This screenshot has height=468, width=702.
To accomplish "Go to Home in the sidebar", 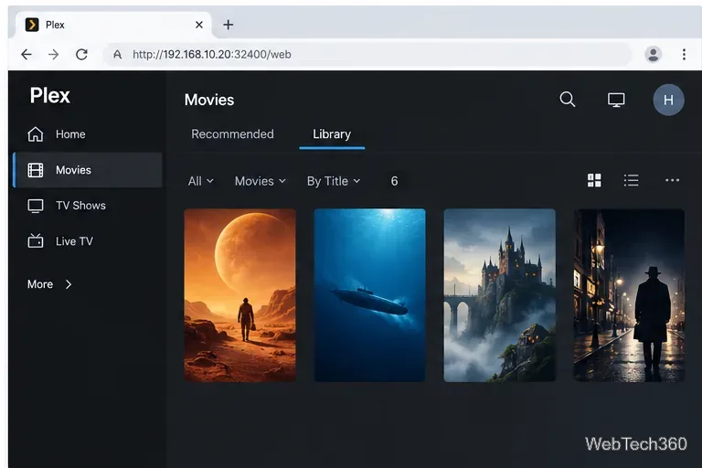I will (x=70, y=134).
